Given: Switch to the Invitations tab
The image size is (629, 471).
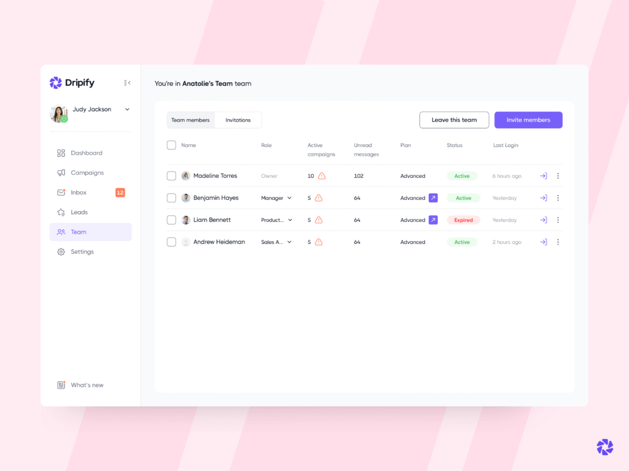Looking at the screenshot, I should [x=238, y=120].
